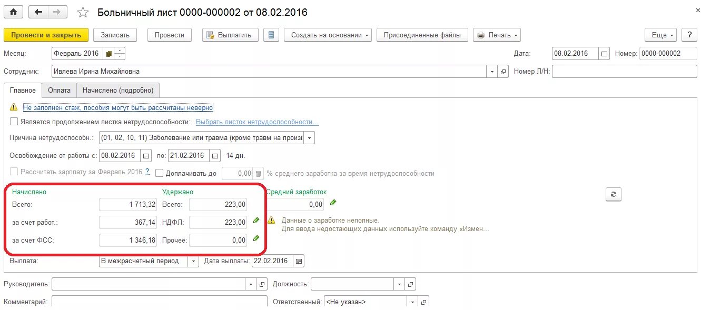Edit Прочее deductions pencil icon
This screenshot has height=310, width=701.
tap(256, 238)
